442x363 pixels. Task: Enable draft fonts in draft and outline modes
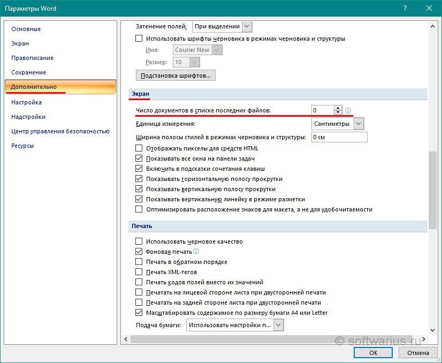(139, 39)
